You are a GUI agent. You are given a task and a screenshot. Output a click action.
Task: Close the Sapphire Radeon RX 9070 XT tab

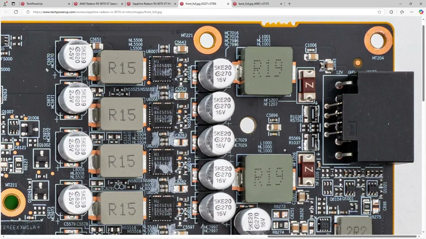tap(175, 4)
